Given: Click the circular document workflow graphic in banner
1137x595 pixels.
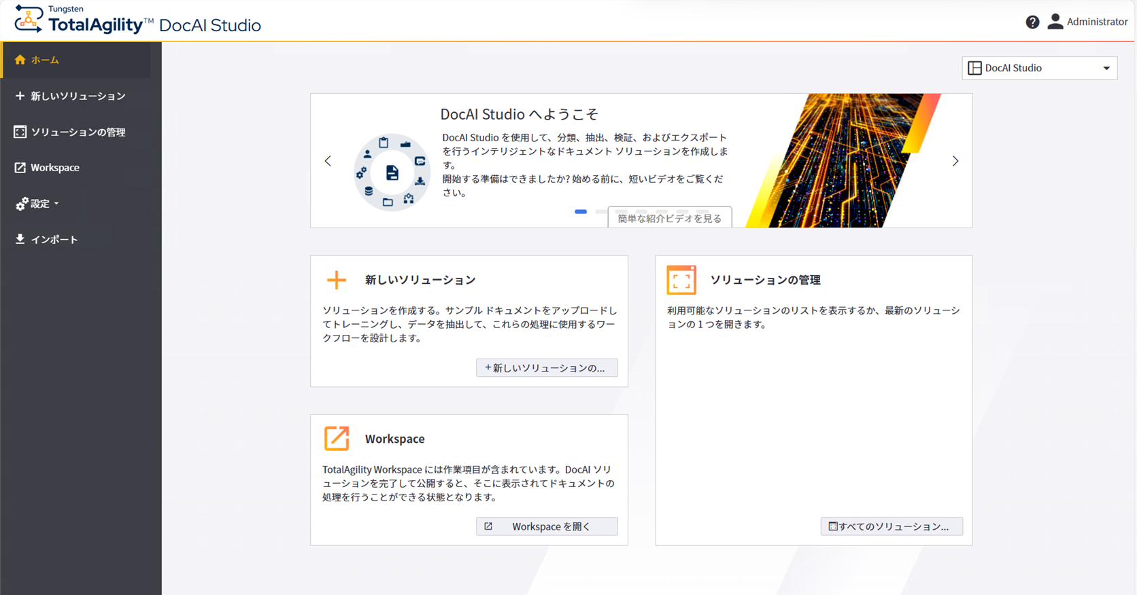Looking at the screenshot, I should pyautogui.click(x=392, y=173).
